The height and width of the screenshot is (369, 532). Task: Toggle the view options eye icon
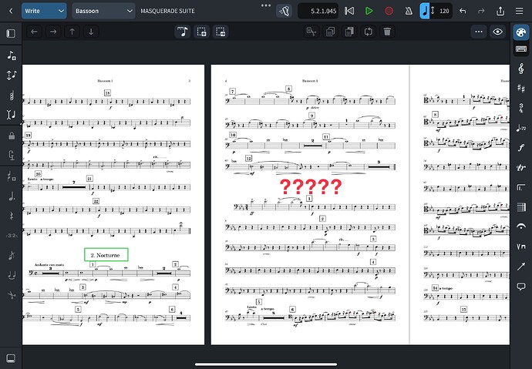click(x=498, y=32)
